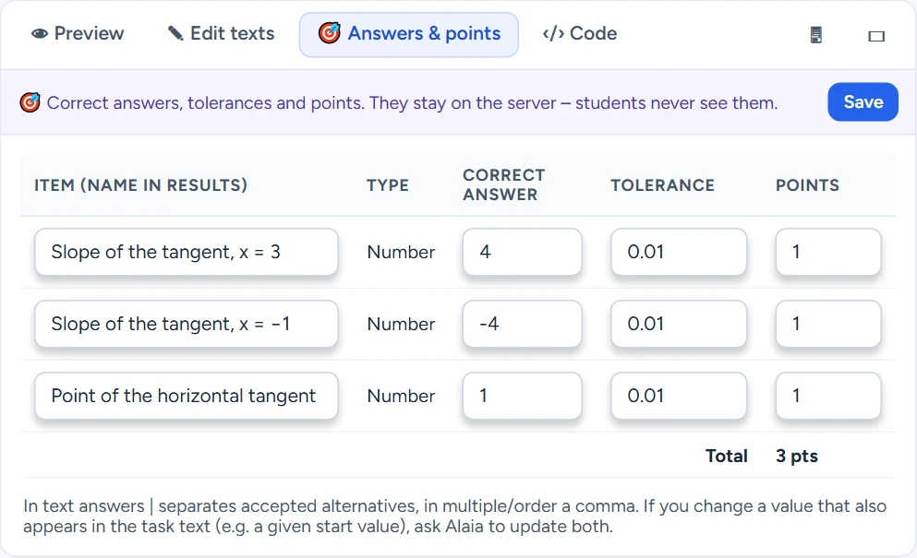Select the Answers & points tab
This screenshot has width=917, height=558.
409,34
